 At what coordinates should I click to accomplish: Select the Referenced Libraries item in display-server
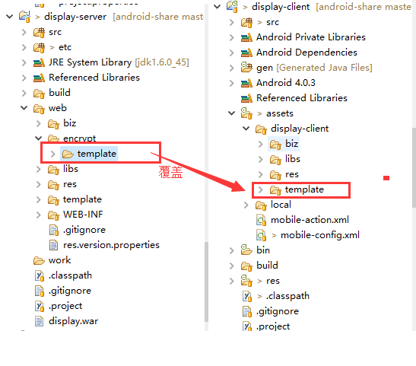coord(94,78)
